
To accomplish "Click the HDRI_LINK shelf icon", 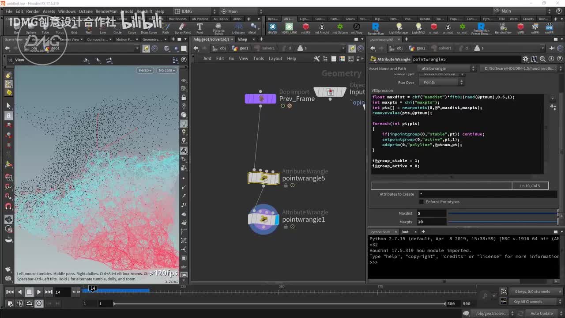I will [x=289, y=28].
